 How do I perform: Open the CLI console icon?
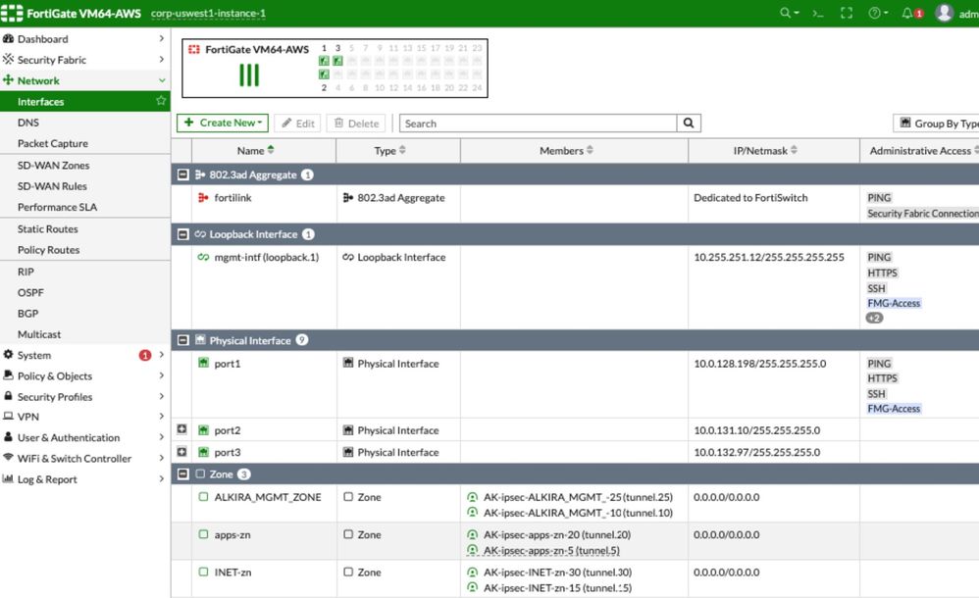click(x=817, y=14)
